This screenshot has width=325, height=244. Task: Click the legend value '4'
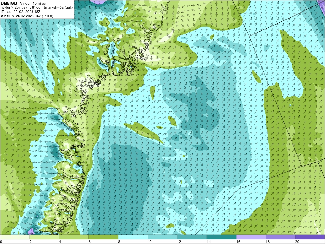60,242
